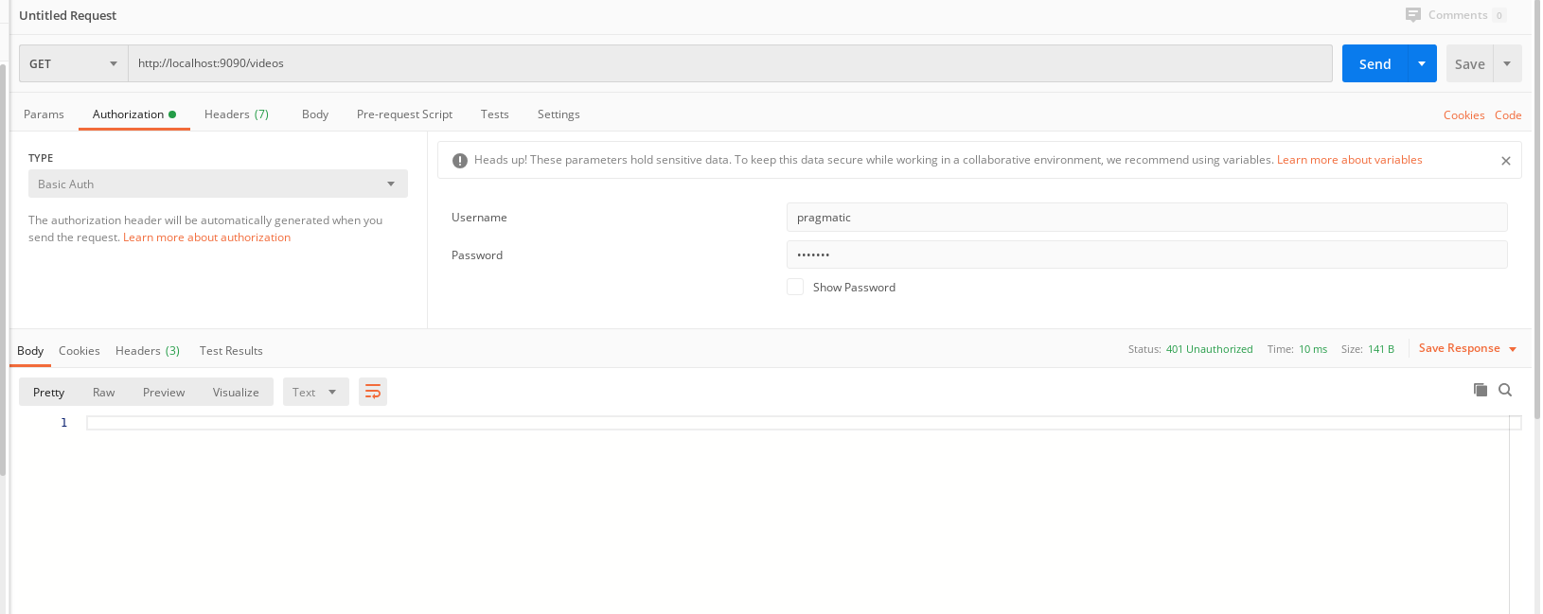Switch to Visualize response view
The width and height of the screenshot is (1543, 614).
coord(236,392)
